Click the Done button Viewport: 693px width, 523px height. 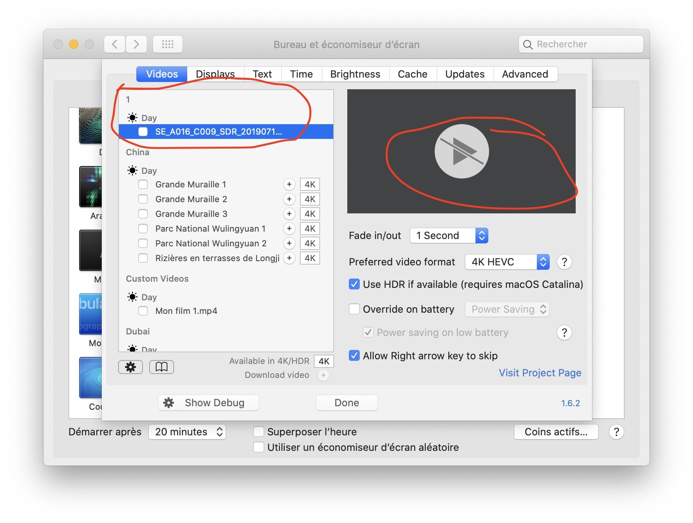pyautogui.click(x=346, y=403)
